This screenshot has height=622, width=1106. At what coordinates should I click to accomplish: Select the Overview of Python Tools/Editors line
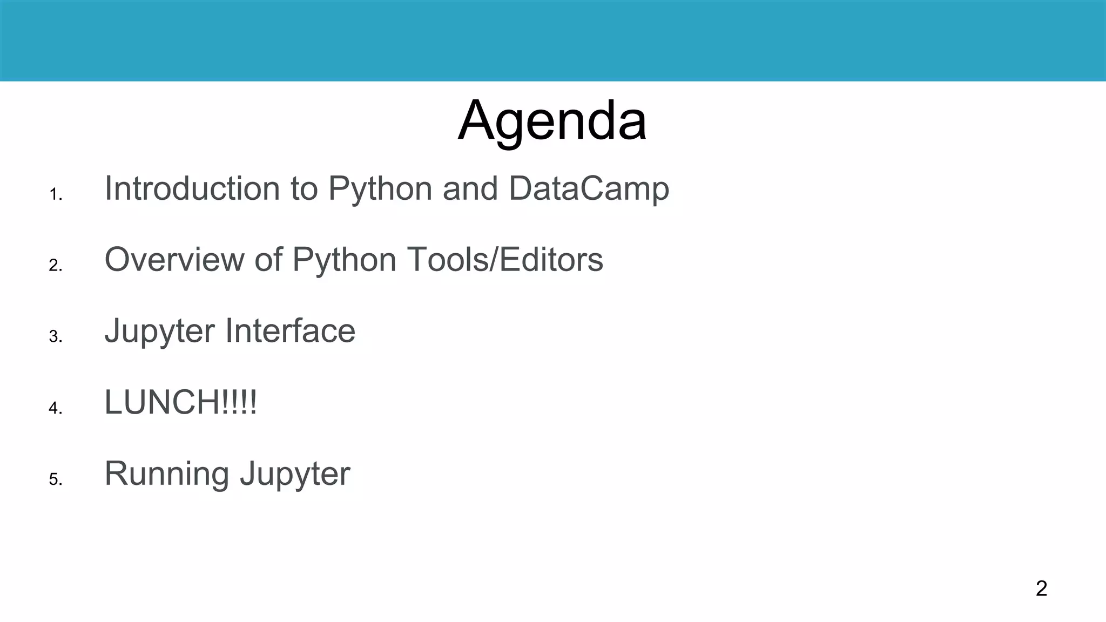click(353, 260)
